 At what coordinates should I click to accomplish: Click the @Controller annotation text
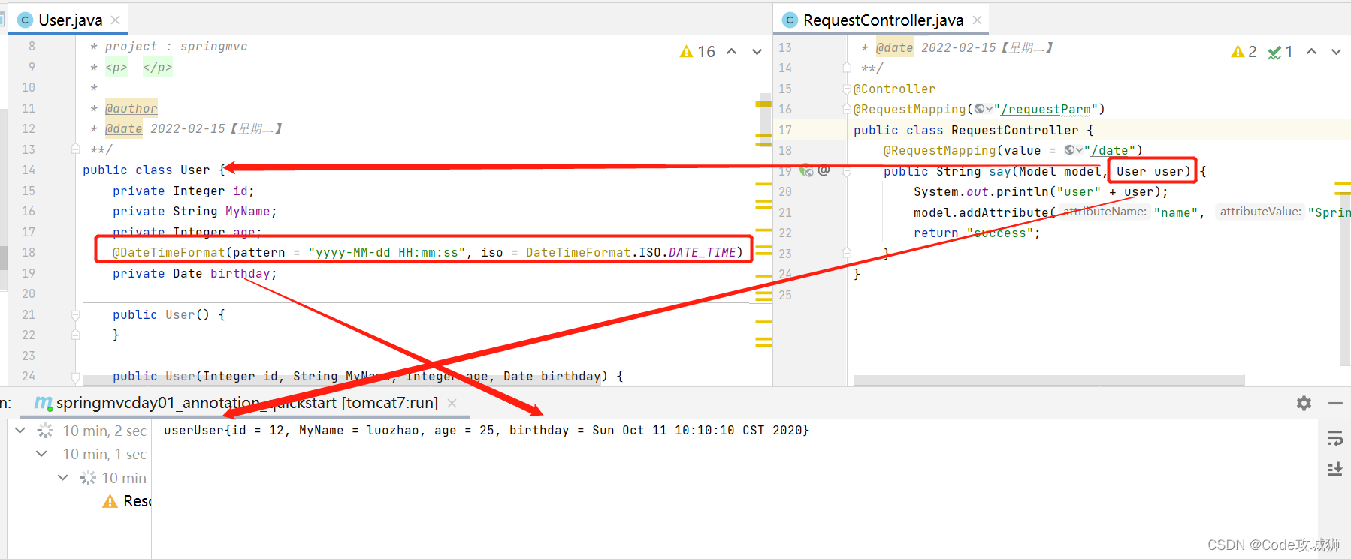coord(894,89)
